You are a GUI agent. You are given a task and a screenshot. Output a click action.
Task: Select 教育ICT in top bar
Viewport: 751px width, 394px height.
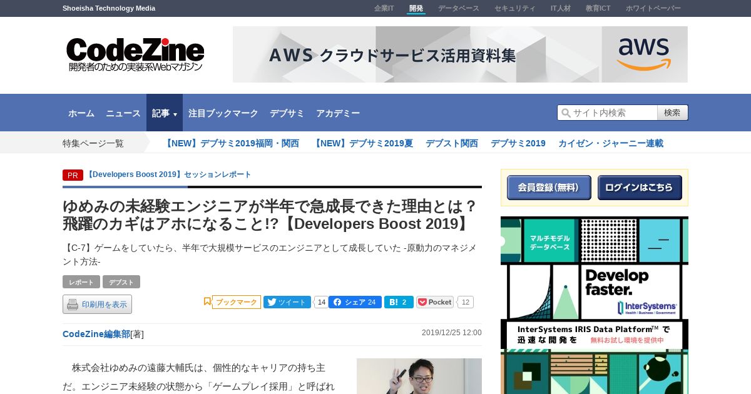(x=598, y=8)
